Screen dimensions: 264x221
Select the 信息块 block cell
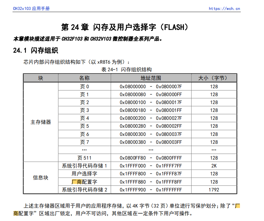click(41, 178)
